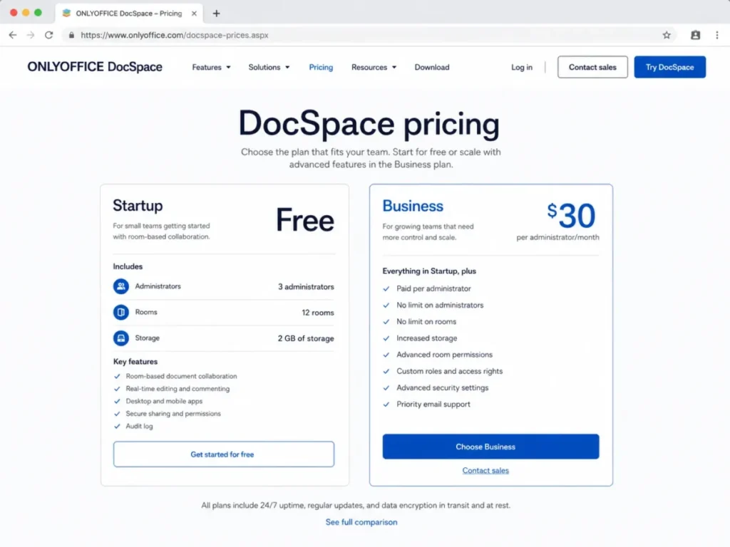Click the 'Free' price text
The image size is (730, 547).
[x=305, y=220]
